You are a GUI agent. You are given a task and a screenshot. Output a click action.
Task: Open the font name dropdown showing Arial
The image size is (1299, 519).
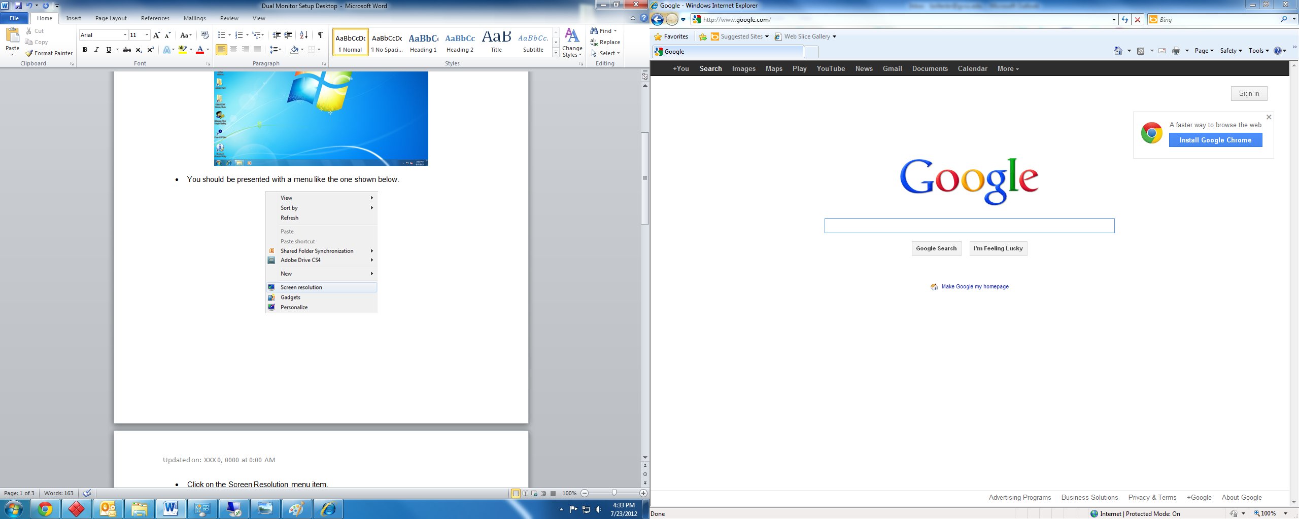tap(125, 35)
